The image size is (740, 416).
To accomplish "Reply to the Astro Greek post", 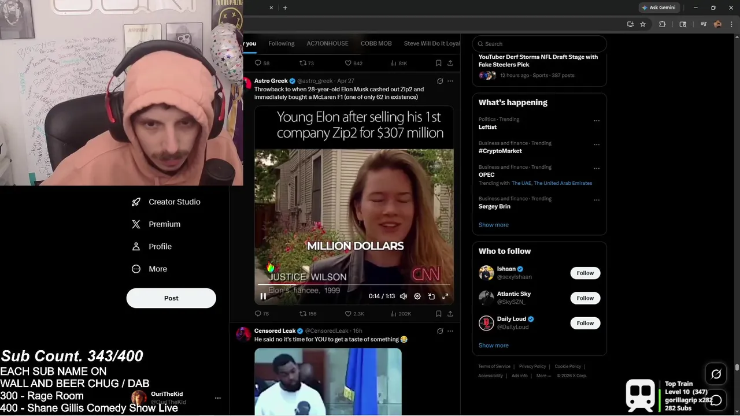I will 262,314.
